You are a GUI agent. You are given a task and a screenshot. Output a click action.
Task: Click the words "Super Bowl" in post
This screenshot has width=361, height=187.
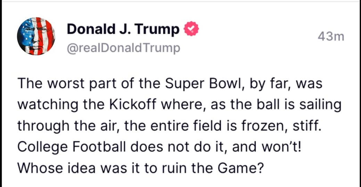(188, 83)
